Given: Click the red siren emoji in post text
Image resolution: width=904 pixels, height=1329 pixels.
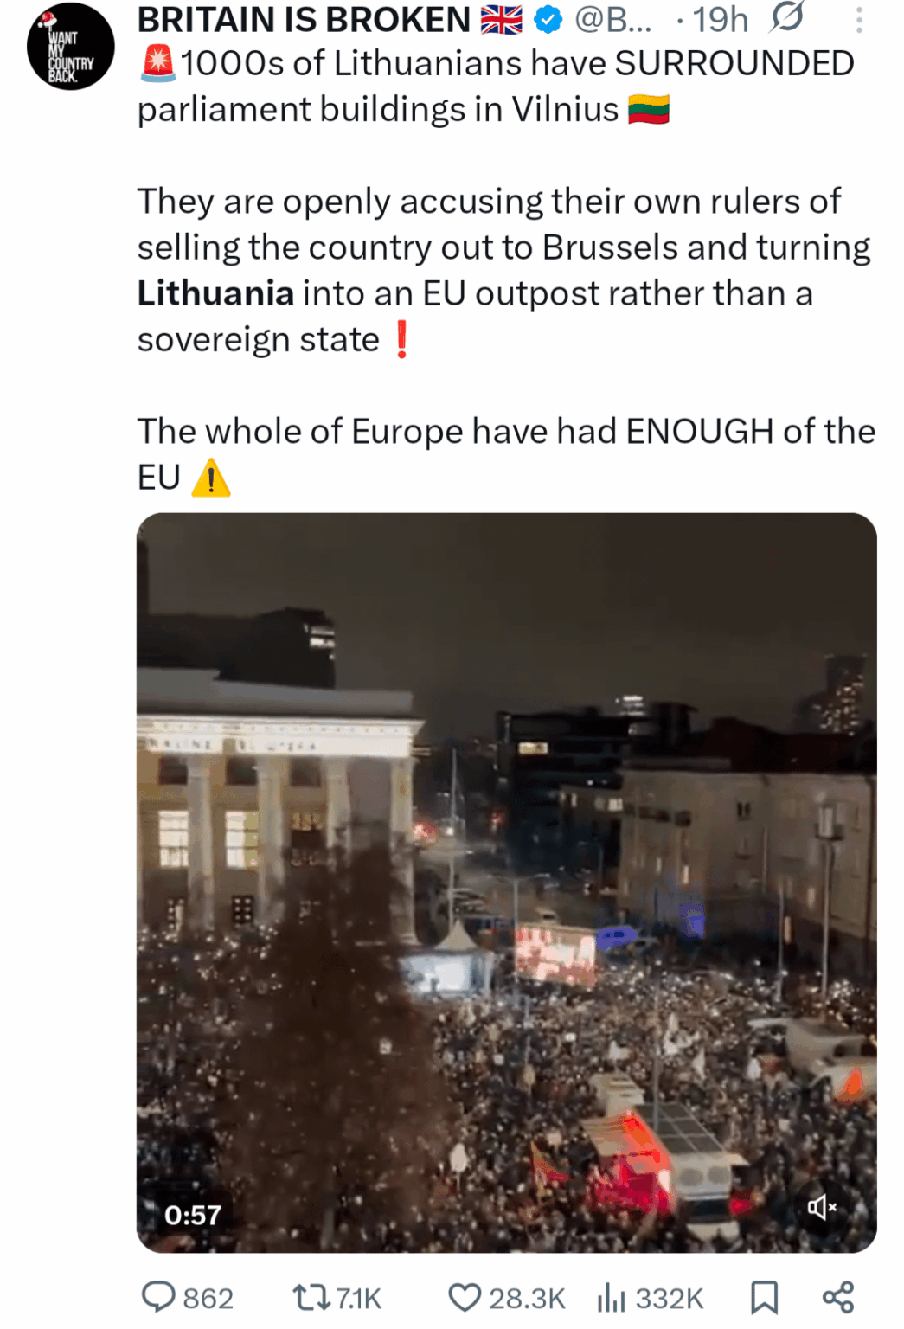Looking at the screenshot, I should point(156,61).
